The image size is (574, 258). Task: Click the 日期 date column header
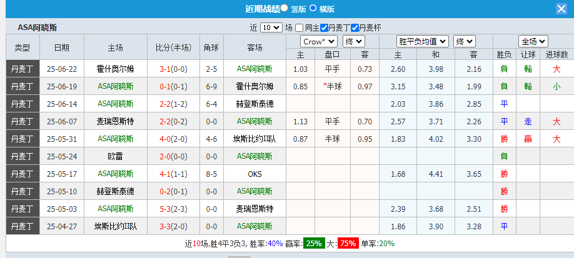click(61, 47)
